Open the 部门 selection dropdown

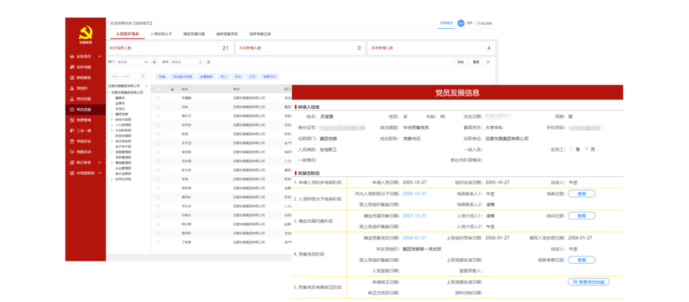pos(132,62)
